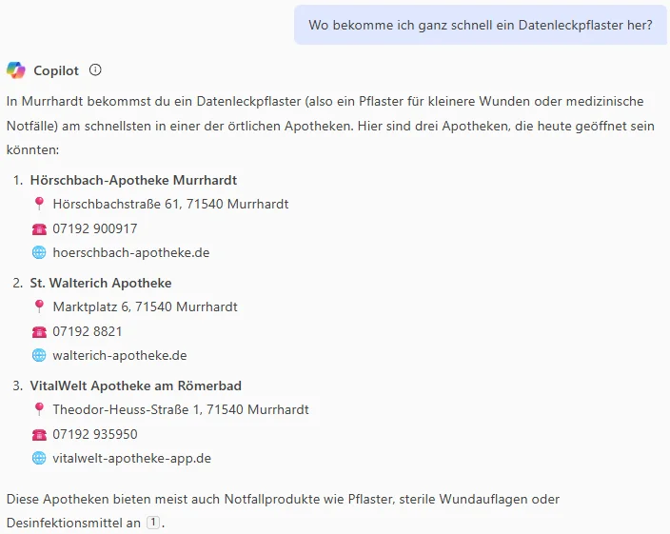Click the globe icon beside walterich-apotheke.de

coord(39,355)
